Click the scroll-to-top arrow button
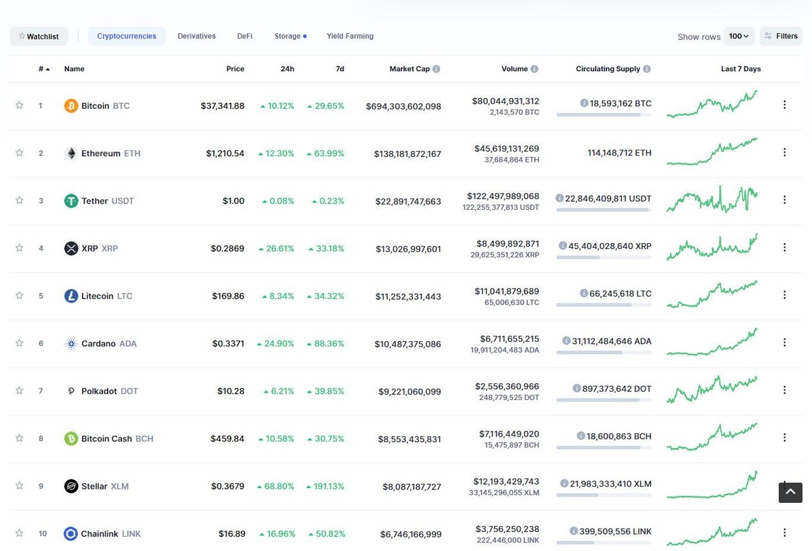This screenshot has width=812, height=551. [790, 492]
